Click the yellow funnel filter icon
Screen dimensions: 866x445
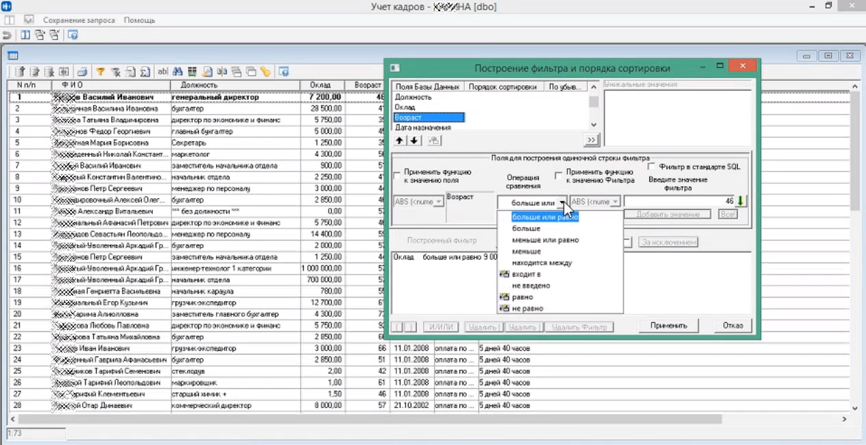100,71
